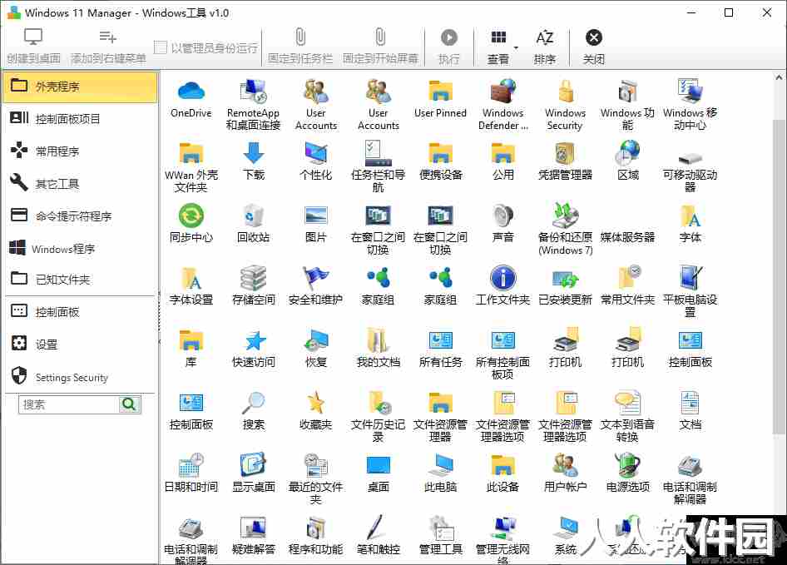Switch to Windows程序 category
787x565 pixels.
[x=81, y=248]
